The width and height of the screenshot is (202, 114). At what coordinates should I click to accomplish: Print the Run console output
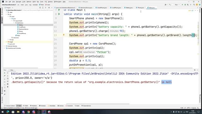[x=8, y=84]
